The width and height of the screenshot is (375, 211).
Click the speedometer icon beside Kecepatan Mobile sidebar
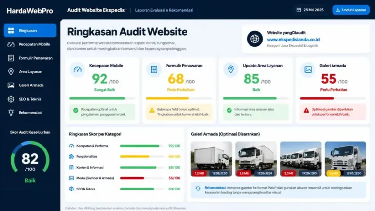click(11, 44)
